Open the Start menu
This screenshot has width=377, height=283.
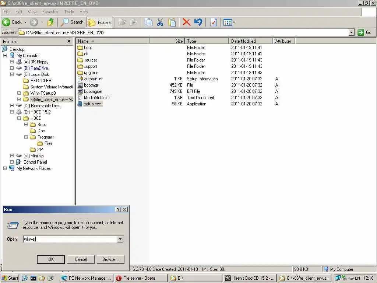[x=10, y=278]
